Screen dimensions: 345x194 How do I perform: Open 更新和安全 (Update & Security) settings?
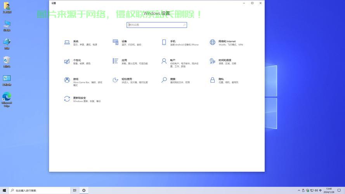pos(83,99)
